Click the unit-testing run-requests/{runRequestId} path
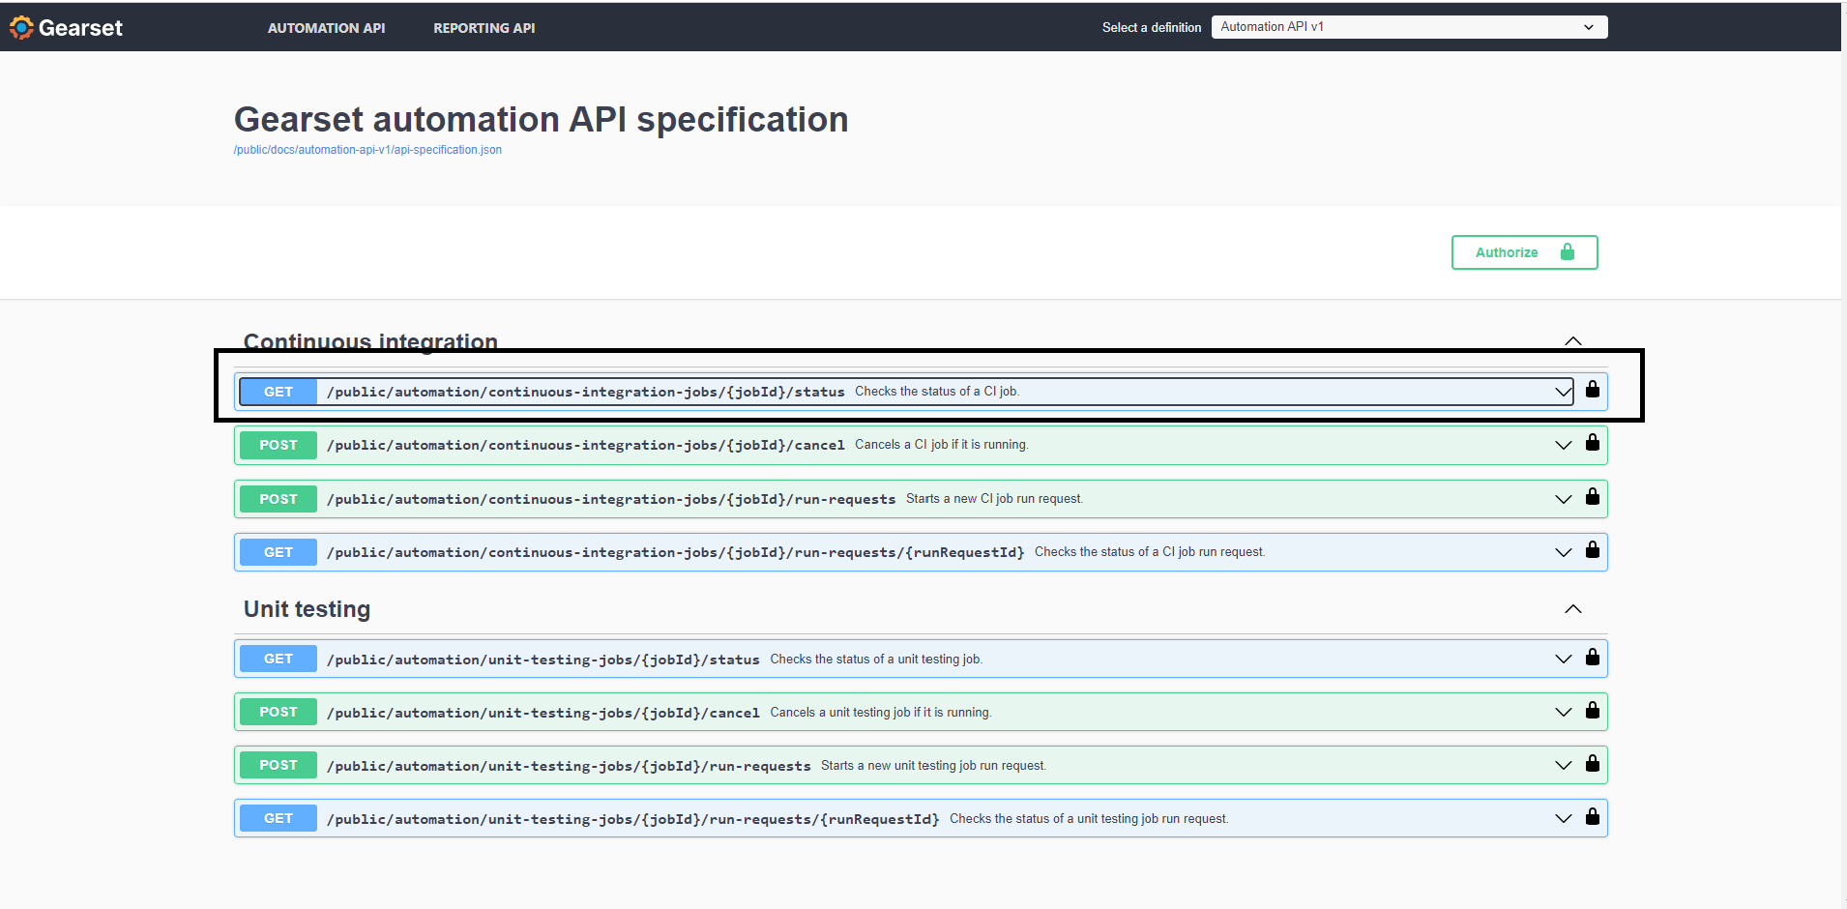This screenshot has width=1847, height=909. 632,819
